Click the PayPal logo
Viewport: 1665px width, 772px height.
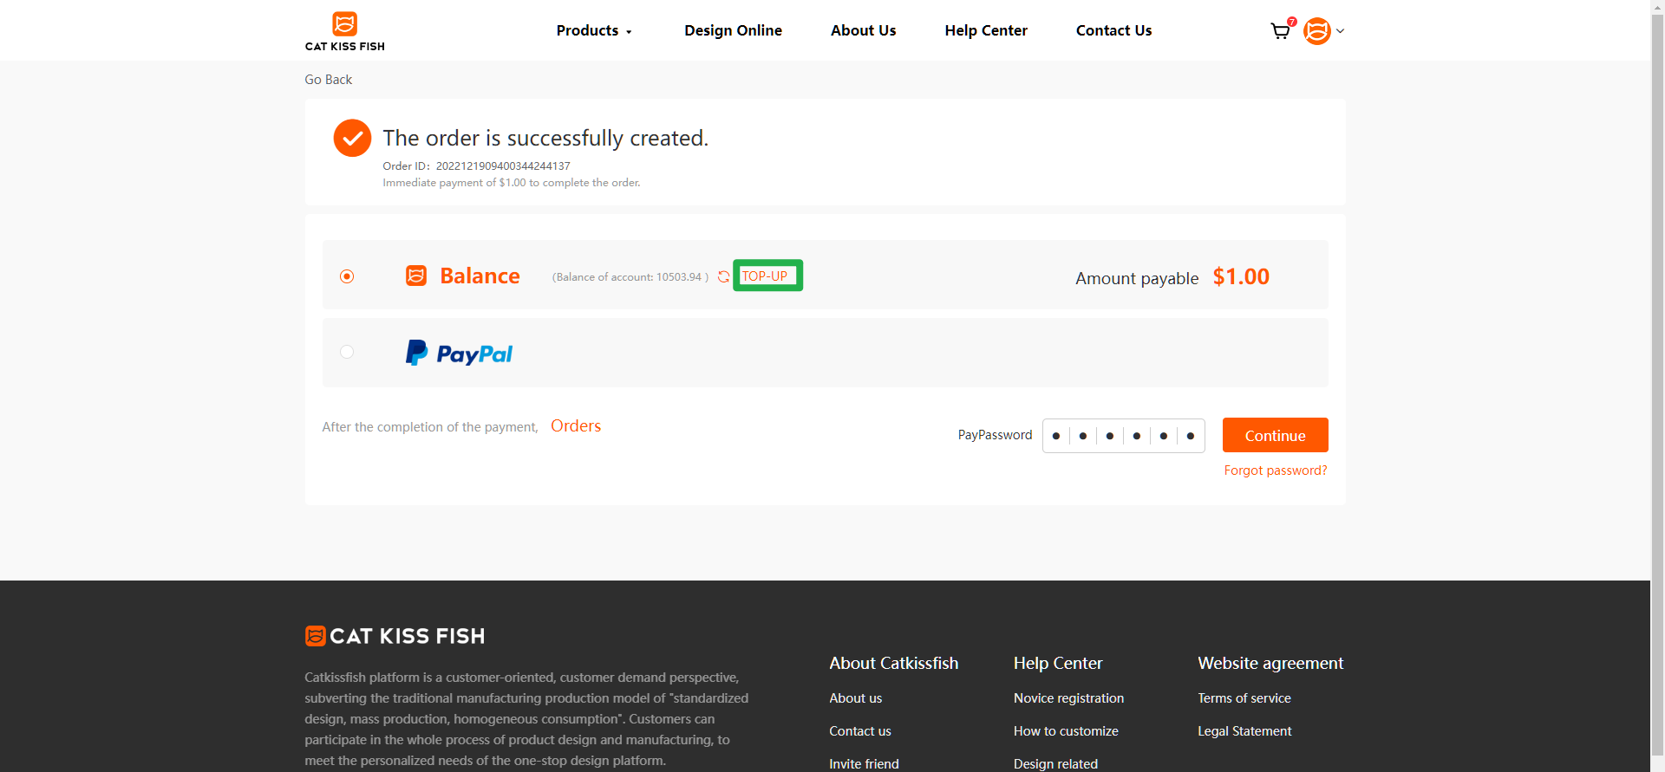point(459,353)
